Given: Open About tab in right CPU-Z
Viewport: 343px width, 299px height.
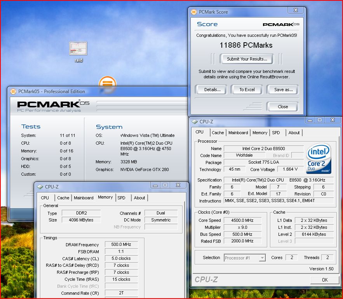Looking at the screenshot, I should coord(294,133).
